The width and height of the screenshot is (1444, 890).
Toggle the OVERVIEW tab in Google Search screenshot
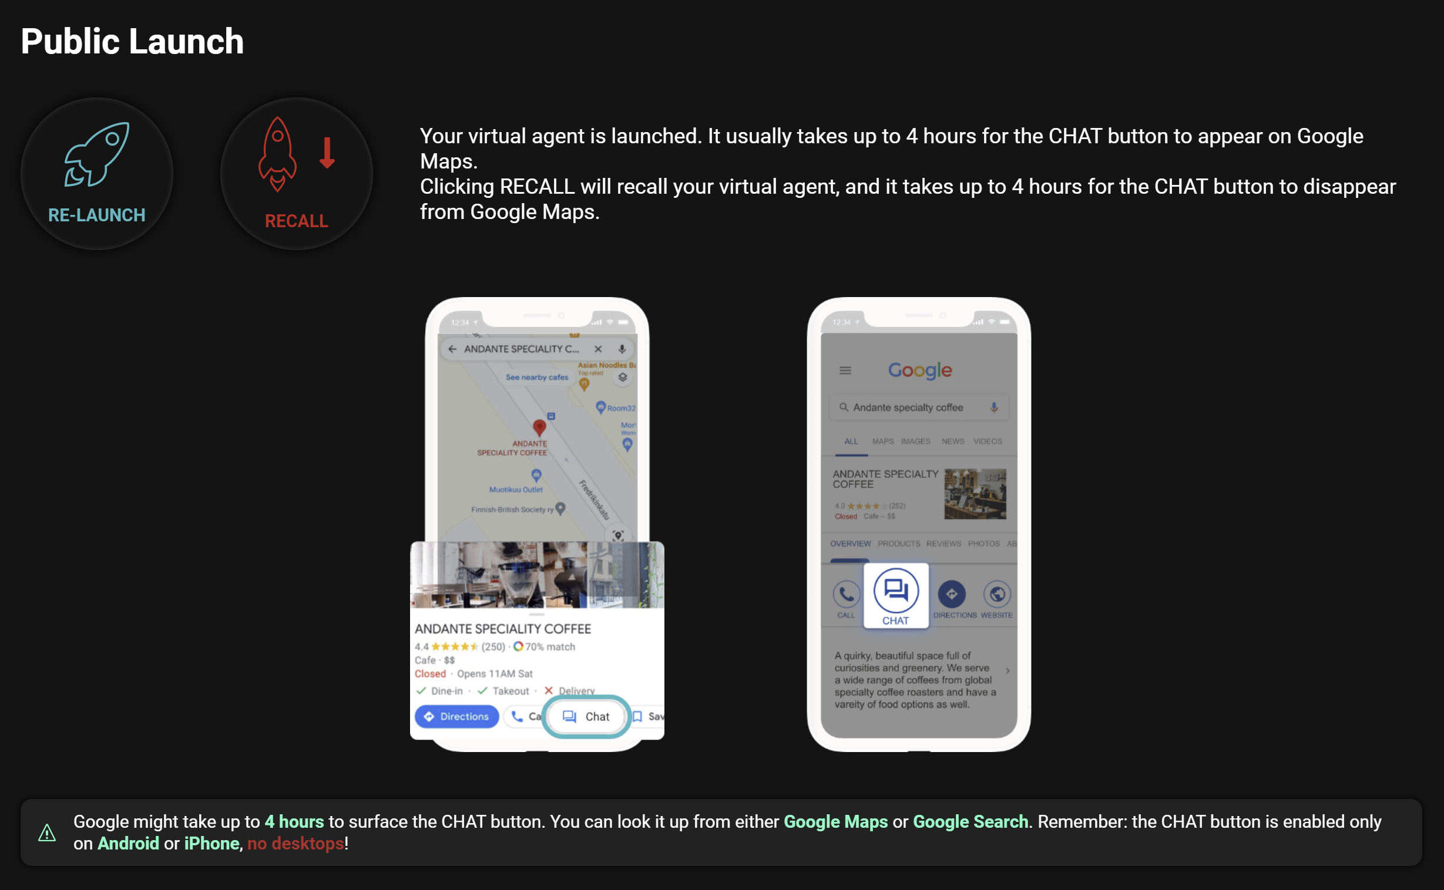[x=847, y=544]
